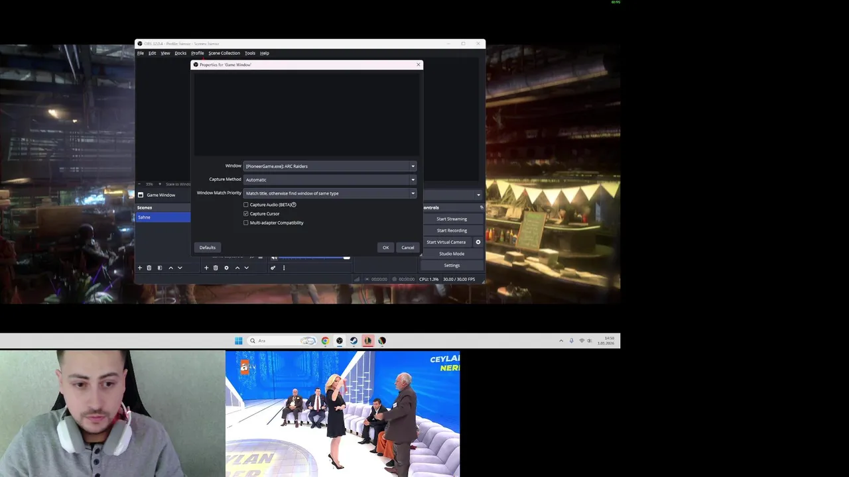Open the Window dropdown showing ARC Raiders
Screen dimensions: 849x477
pos(330,166)
